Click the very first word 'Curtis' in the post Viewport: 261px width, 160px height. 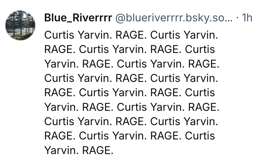pos(59,35)
